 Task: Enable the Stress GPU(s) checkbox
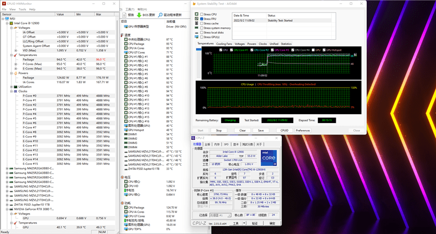[202, 37]
